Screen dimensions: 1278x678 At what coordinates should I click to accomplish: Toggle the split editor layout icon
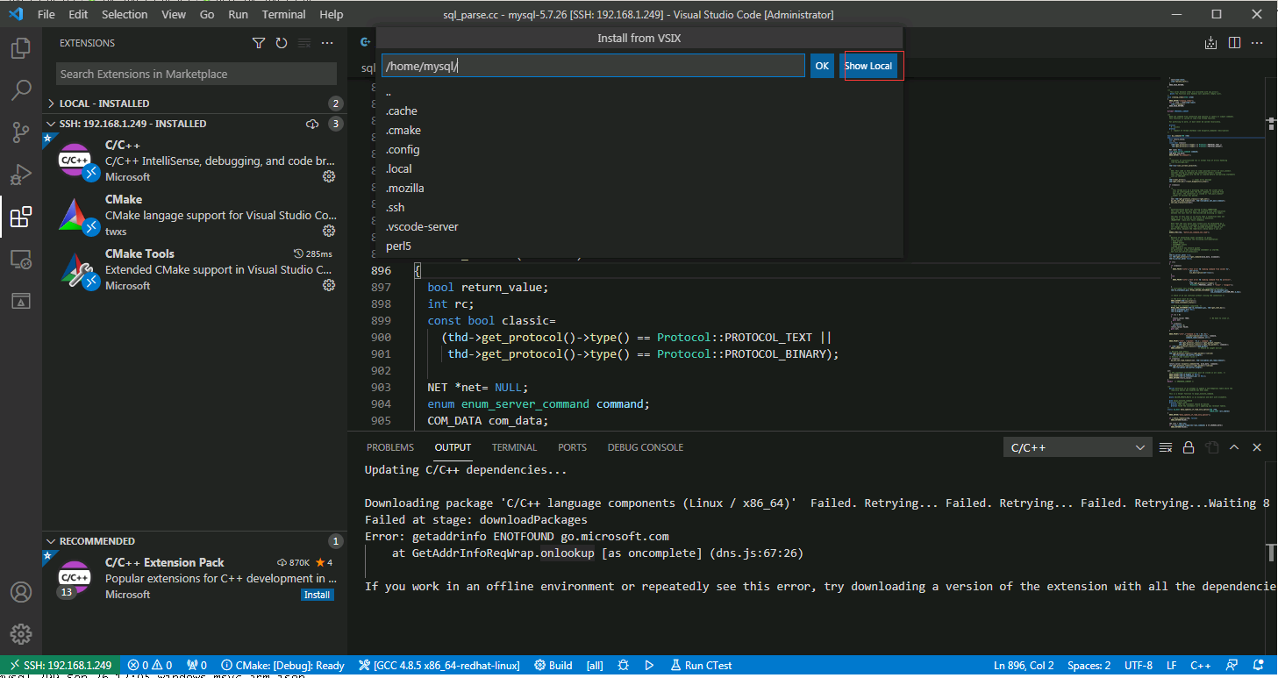coord(1234,42)
